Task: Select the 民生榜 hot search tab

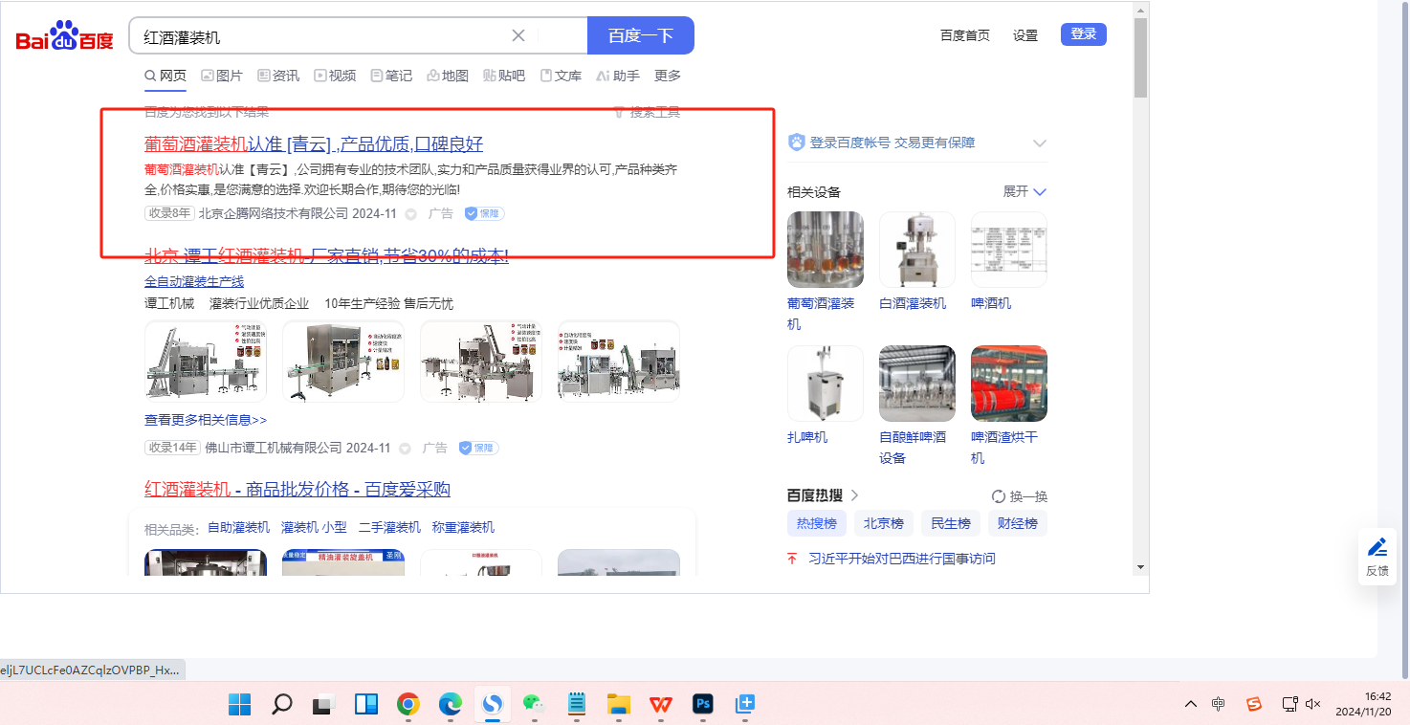Action: (x=951, y=523)
